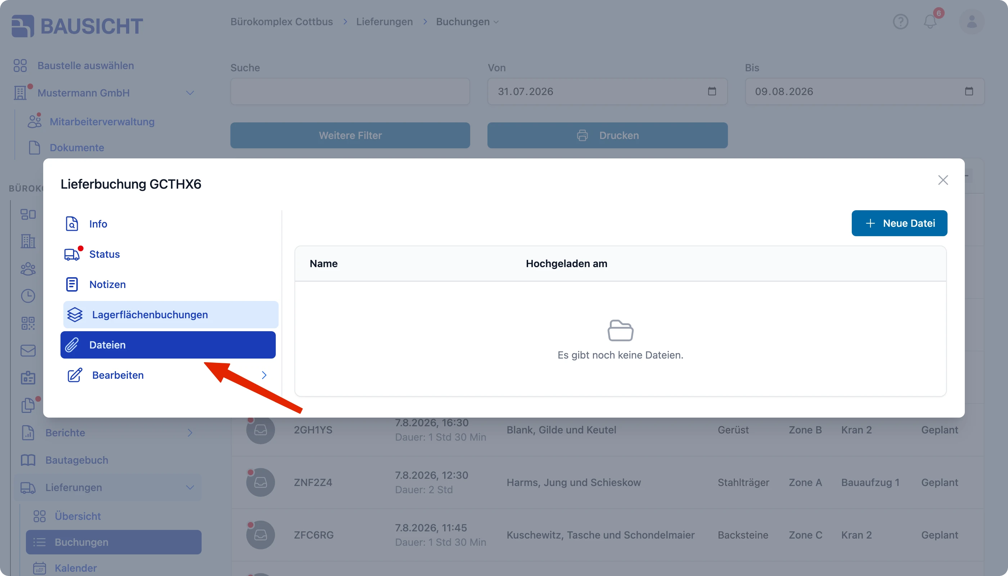Click the inbox icon of row ZFC6RG
This screenshot has height=576, width=1008.
click(x=260, y=535)
